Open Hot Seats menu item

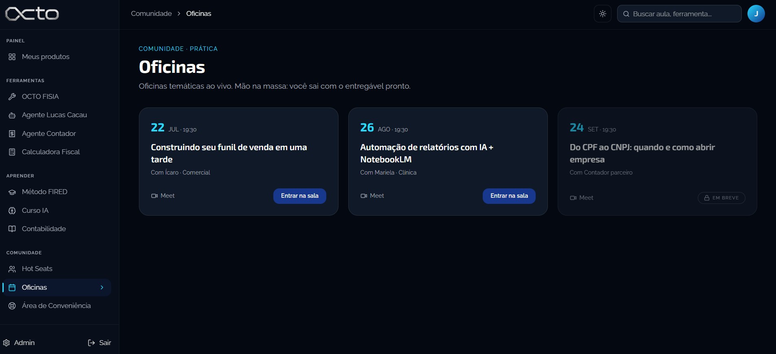(x=56, y=269)
